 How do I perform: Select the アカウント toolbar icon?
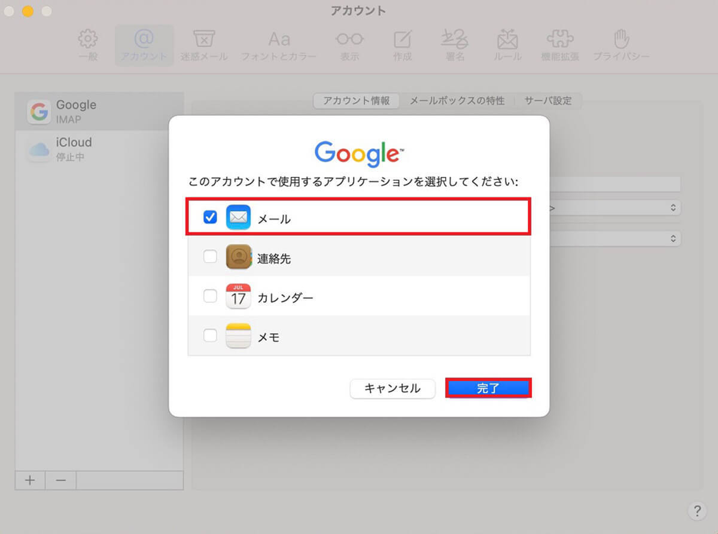point(144,45)
